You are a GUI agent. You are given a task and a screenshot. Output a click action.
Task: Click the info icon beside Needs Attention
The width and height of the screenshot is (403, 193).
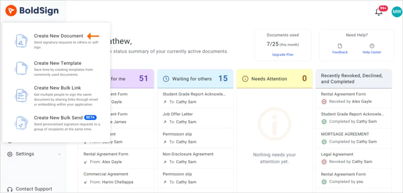pyautogui.click(x=246, y=79)
